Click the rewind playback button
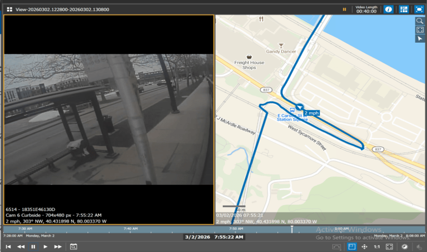 coord(21,246)
